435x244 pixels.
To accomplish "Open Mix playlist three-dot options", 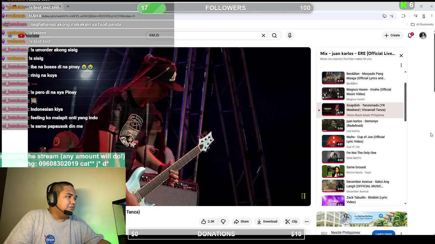I will coord(401,65).
